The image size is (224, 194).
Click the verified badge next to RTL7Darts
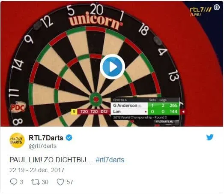(x=69, y=138)
